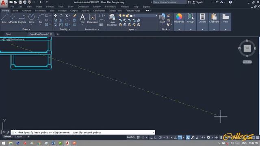
Task: Toggle ortho mode in status bar
Action: click(x=155, y=137)
